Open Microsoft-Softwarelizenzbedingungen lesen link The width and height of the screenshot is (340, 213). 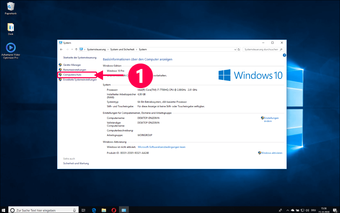pos(161,147)
